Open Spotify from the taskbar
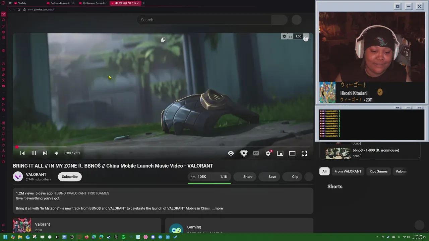 (123, 237)
